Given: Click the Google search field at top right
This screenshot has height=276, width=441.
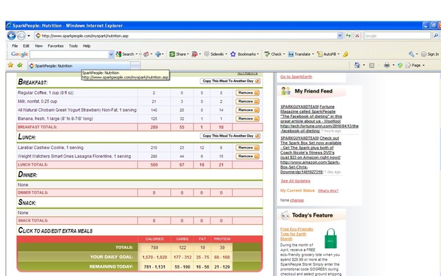Looking at the screenshot, I should [x=397, y=36].
